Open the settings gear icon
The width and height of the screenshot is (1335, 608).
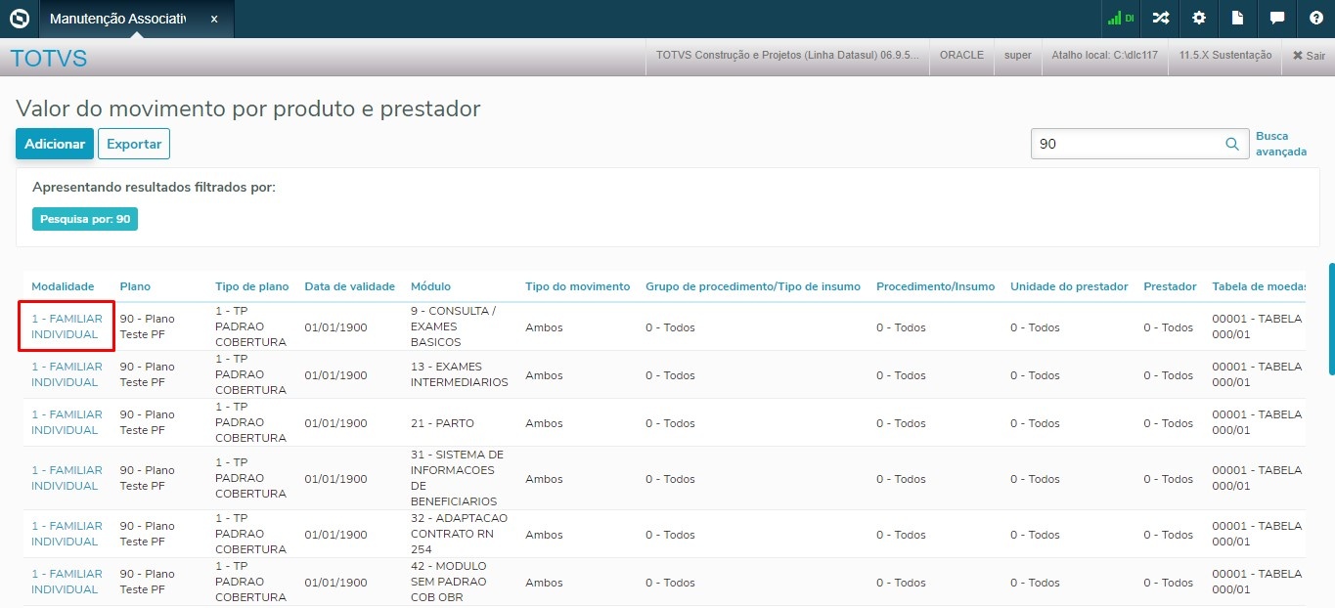pos(1199,19)
